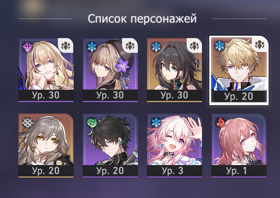Click the Список персонажей header
The image size is (280, 198).
pos(142,19)
